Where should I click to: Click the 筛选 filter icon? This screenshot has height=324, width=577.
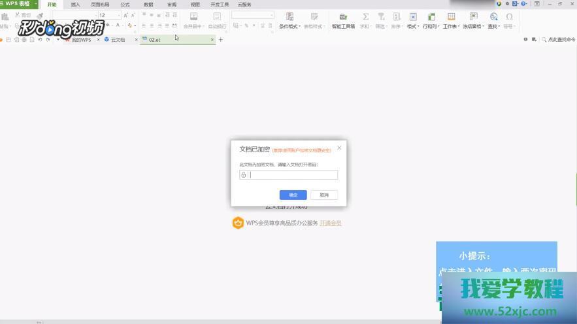(381, 17)
